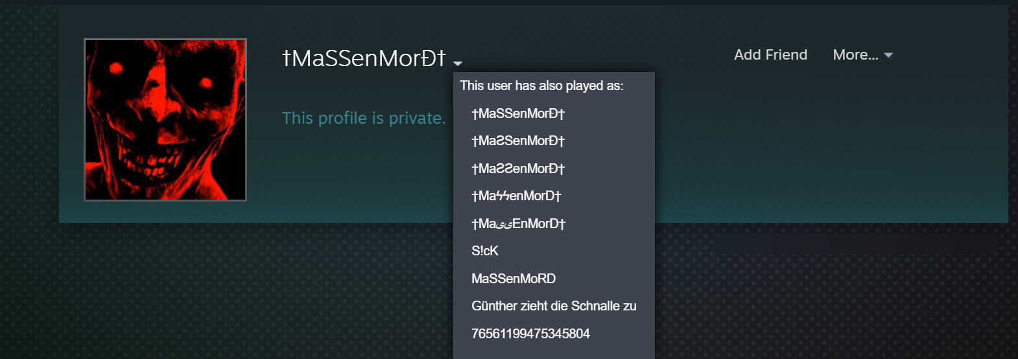This screenshot has width=1018, height=359.
Task: Click "This profile is private." text
Action: pos(364,118)
